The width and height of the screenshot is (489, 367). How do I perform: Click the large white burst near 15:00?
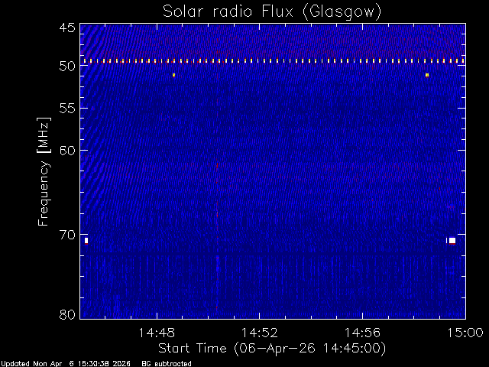452,241
